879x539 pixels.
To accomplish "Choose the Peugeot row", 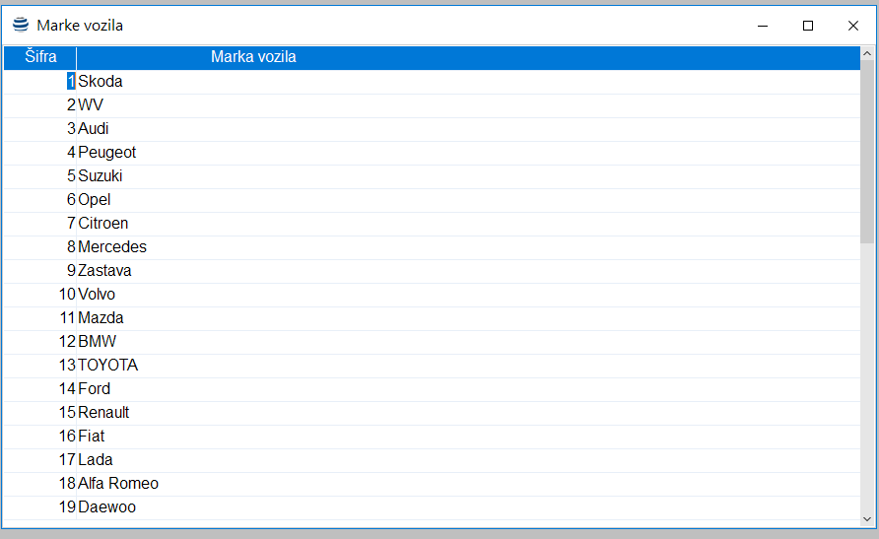I will tap(107, 153).
